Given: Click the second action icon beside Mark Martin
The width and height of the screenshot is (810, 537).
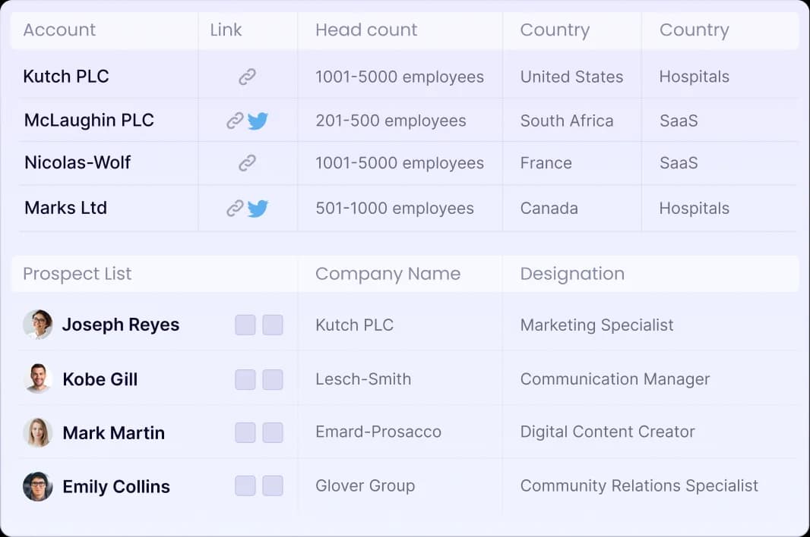Looking at the screenshot, I should click(x=272, y=432).
